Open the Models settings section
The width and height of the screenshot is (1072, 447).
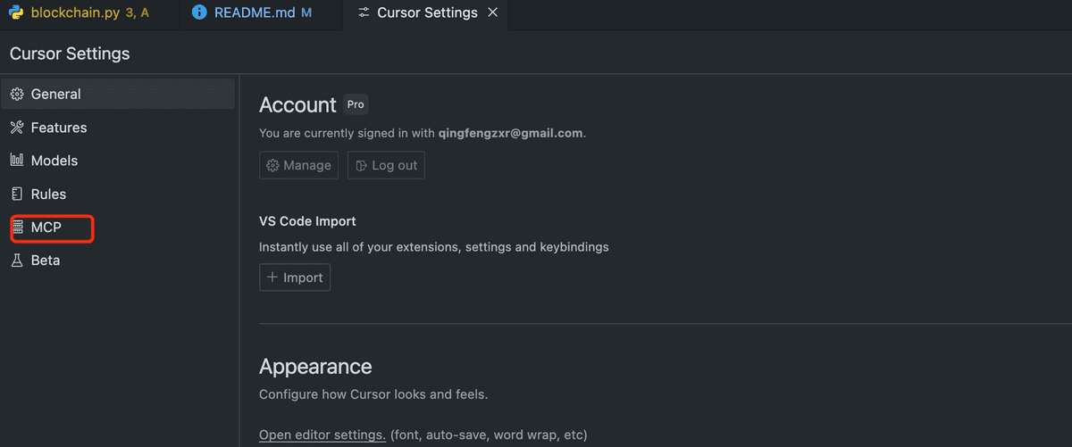(118, 161)
